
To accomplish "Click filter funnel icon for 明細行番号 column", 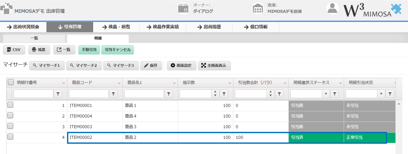I will point(58,94).
